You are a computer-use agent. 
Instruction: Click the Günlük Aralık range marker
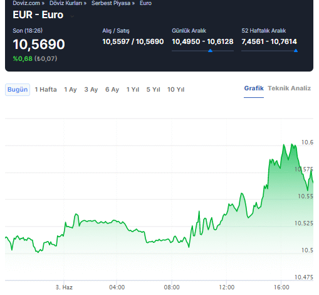click(x=210, y=51)
